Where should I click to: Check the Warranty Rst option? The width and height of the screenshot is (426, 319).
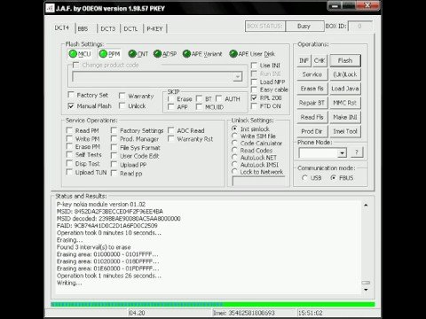tap(170, 138)
